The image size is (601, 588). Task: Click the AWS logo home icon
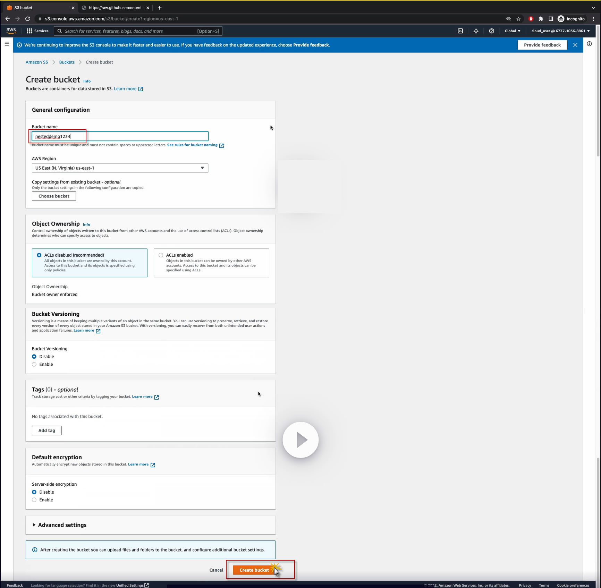coord(11,31)
